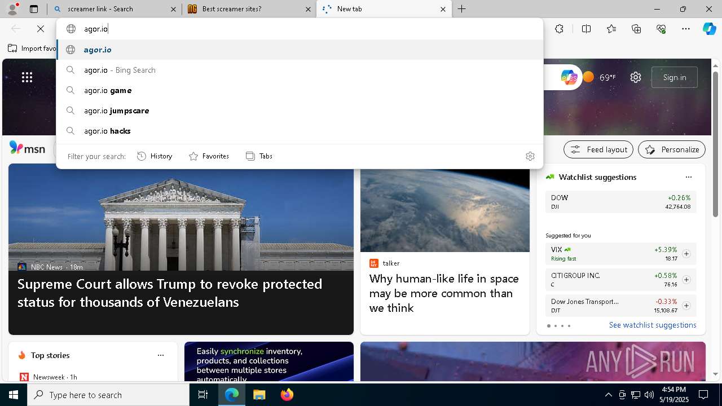Add VIX to watchlist
Screen dimensions: 722x406
pyautogui.click(x=686, y=254)
